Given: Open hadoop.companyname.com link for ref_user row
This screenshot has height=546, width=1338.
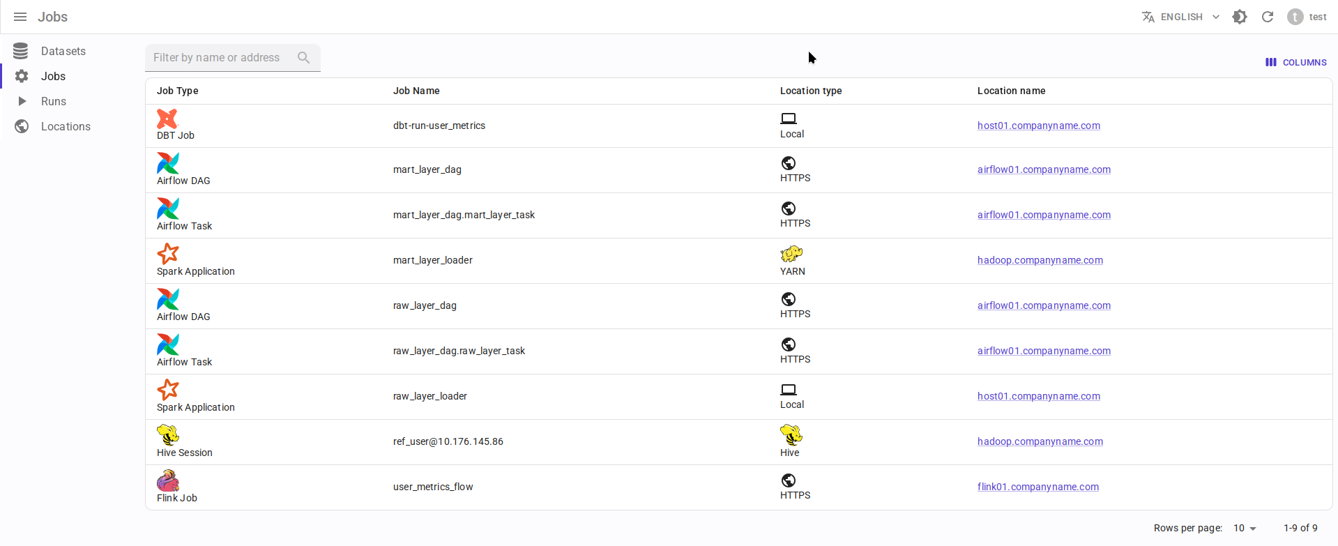Looking at the screenshot, I should point(1040,441).
